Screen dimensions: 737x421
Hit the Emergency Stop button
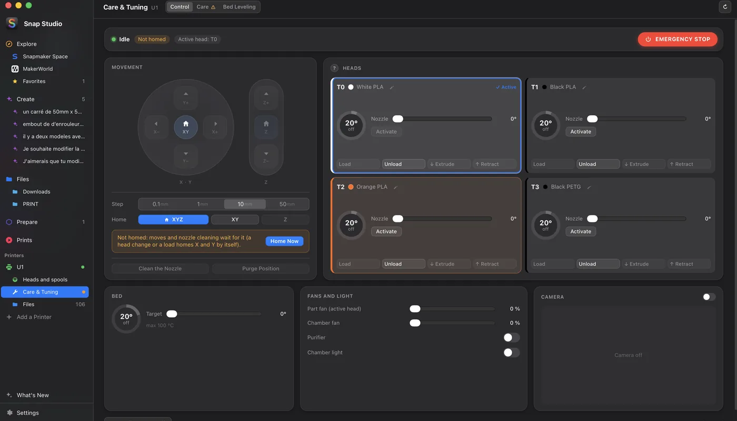[x=678, y=39]
